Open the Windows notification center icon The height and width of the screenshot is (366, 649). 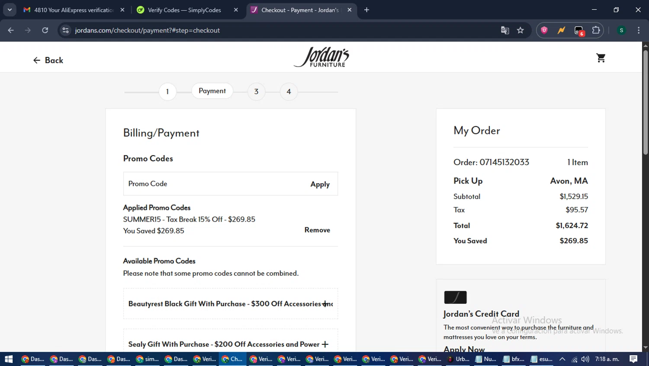point(633,359)
